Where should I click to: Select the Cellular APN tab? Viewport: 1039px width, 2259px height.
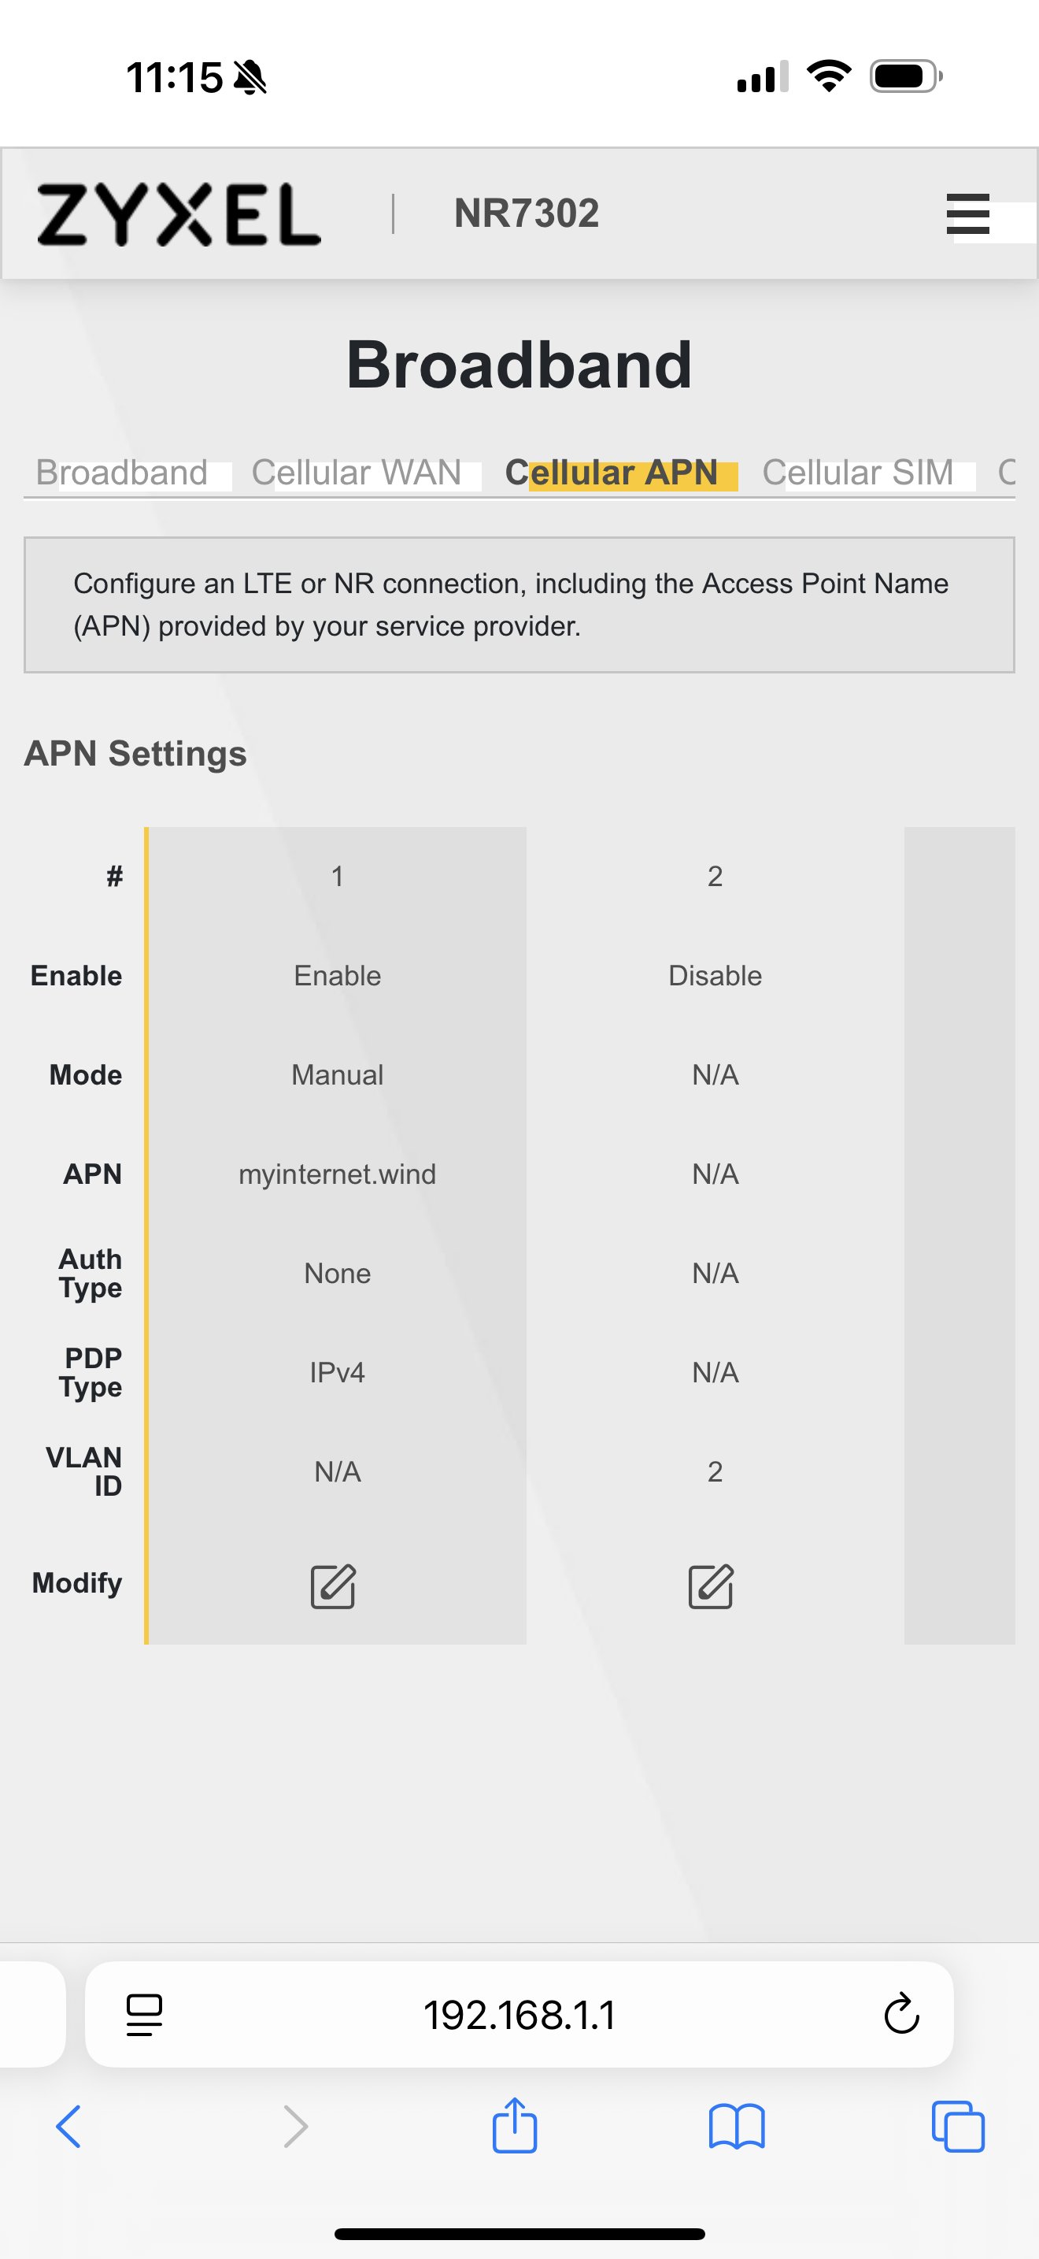pyautogui.click(x=612, y=473)
